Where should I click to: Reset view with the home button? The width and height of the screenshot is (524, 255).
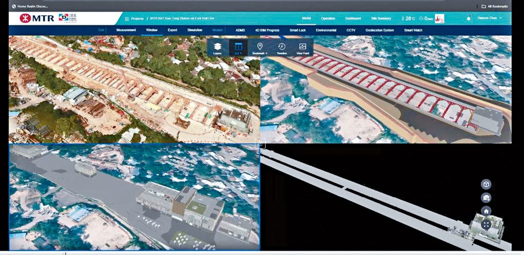[x=486, y=211]
